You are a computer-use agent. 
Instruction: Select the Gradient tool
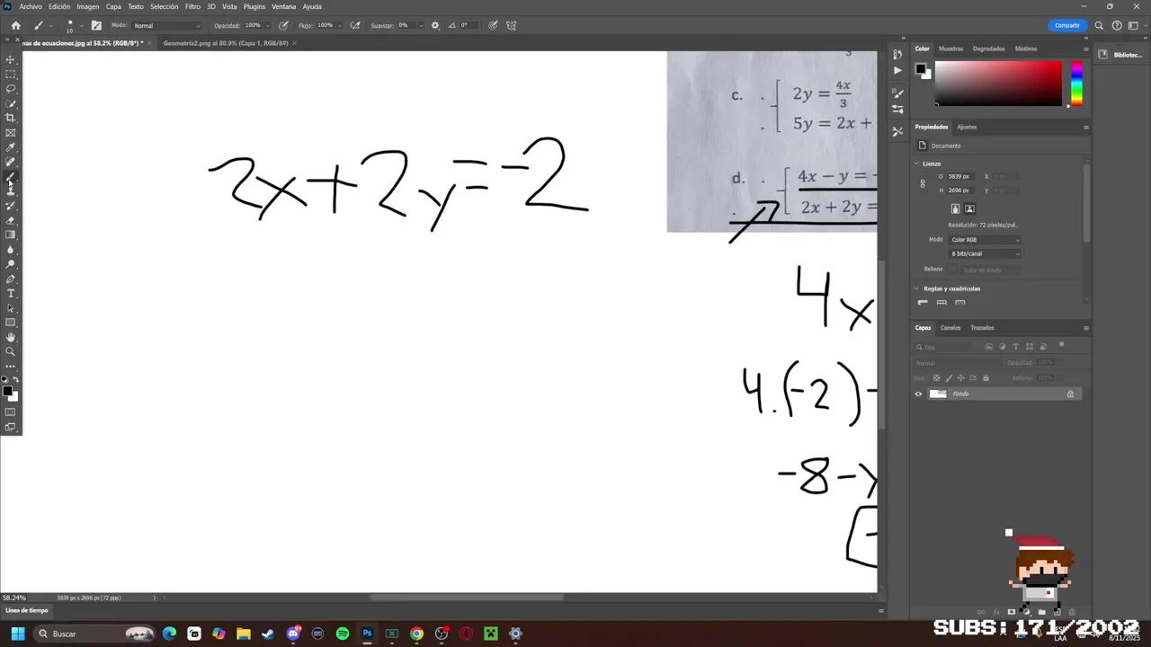[11, 235]
